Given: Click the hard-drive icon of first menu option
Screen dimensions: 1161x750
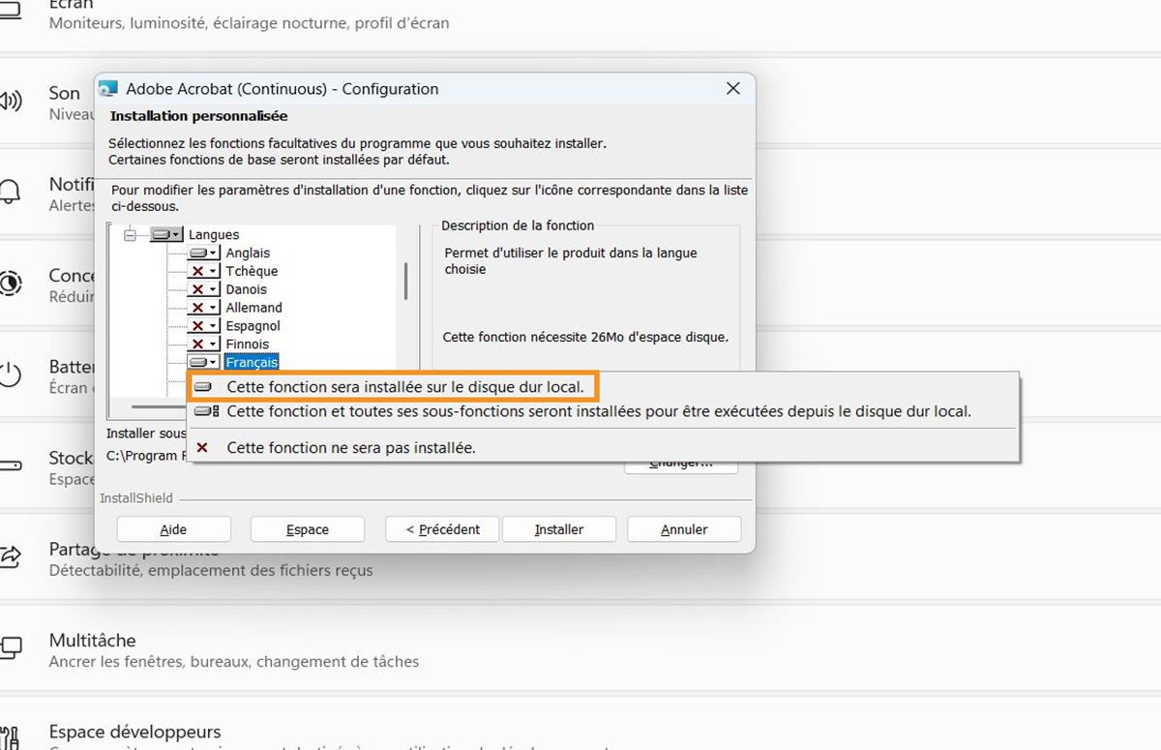Looking at the screenshot, I should pos(202,386).
